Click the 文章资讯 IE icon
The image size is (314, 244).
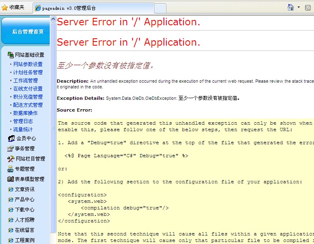[x=11, y=189]
